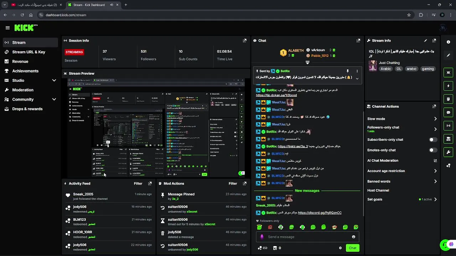Toggle Emotes-only chat
Viewport: 456px width, 256px height.
click(x=433, y=150)
